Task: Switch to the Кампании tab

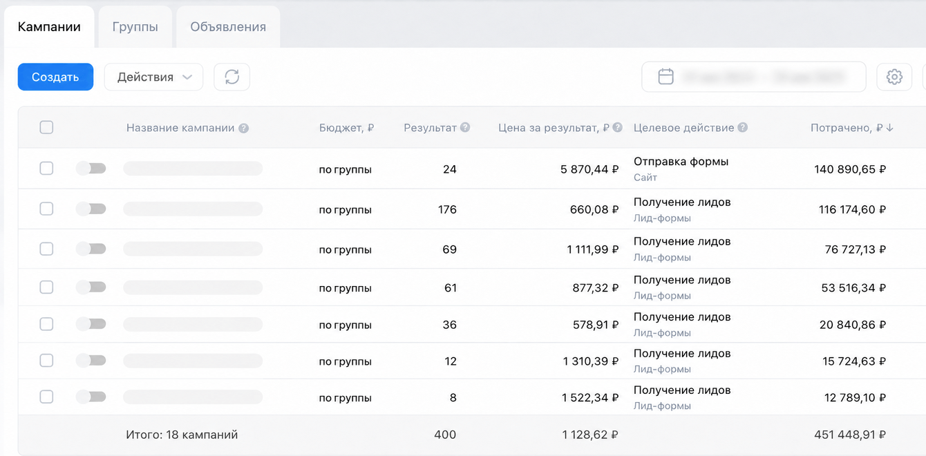Action: click(49, 27)
